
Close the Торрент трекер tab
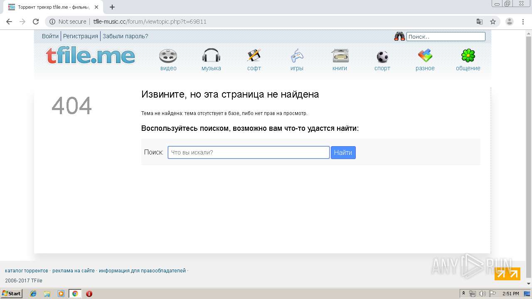point(96,7)
